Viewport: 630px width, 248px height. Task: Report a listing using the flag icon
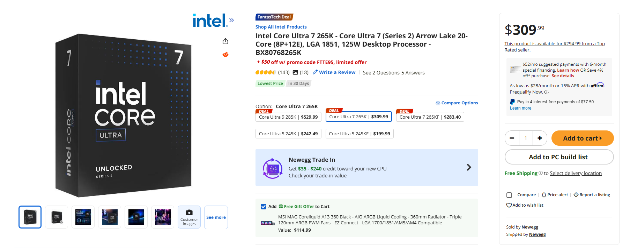coord(576,194)
